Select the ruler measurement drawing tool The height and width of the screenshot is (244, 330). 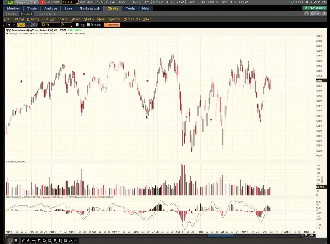[x=28, y=240]
